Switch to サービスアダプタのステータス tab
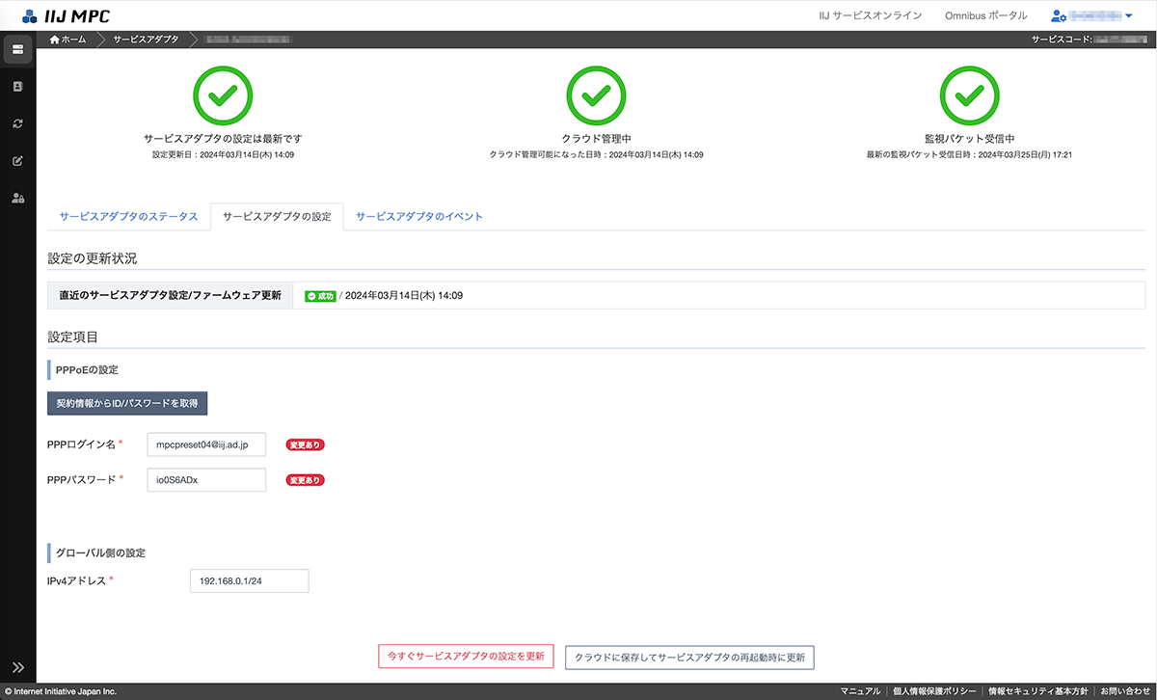The width and height of the screenshot is (1157, 700). (128, 217)
